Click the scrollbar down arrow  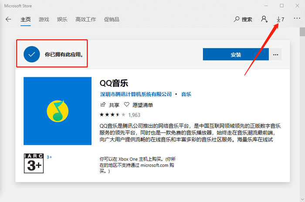302,199
